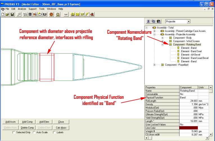Viewport: 215px width, 141px height.
Task: Click the Open file toolbar icon
Action: [x=8, y=14]
